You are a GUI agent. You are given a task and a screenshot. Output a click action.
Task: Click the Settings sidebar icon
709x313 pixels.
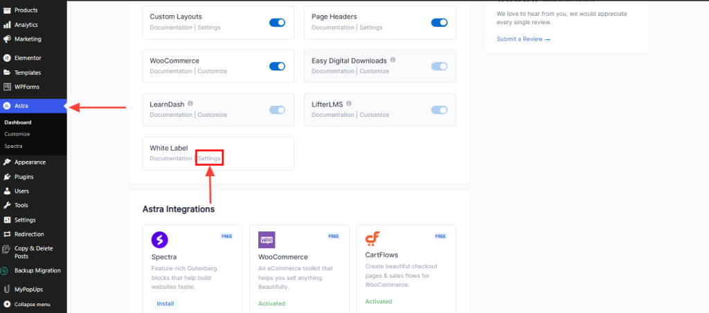[7, 220]
